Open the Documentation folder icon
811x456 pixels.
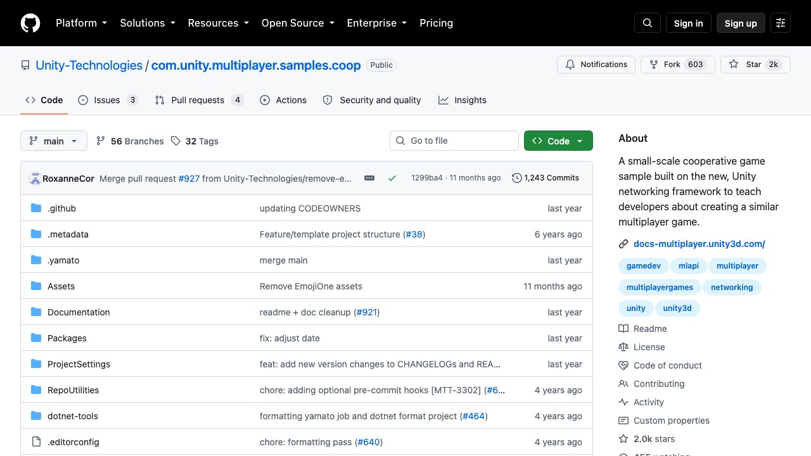point(36,312)
